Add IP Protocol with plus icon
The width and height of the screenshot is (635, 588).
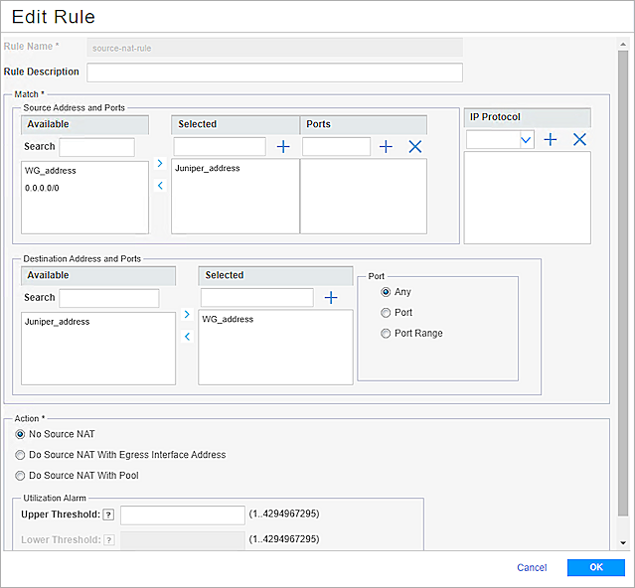click(x=550, y=140)
